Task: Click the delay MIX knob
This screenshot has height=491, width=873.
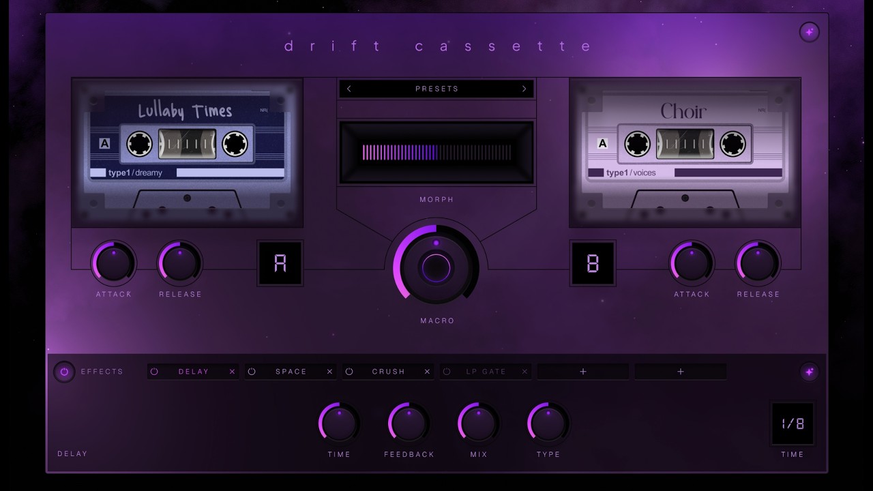Action: click(479, 423)
